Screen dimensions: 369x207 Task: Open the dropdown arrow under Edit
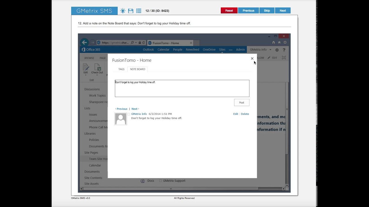(86, 75)
